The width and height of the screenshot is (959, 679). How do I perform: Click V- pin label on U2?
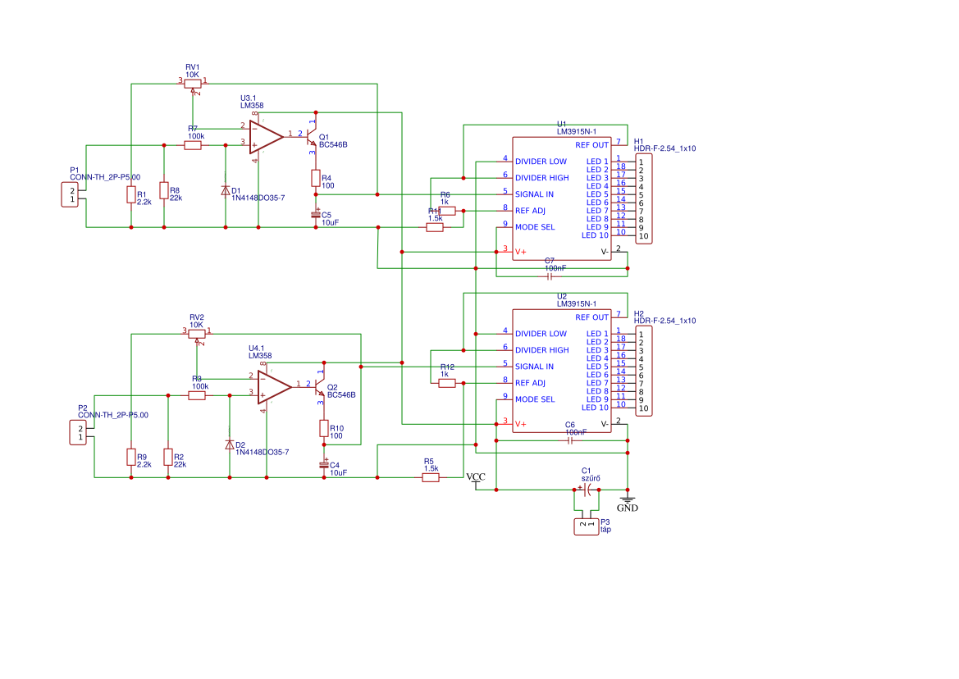click(x=605, y=424)
